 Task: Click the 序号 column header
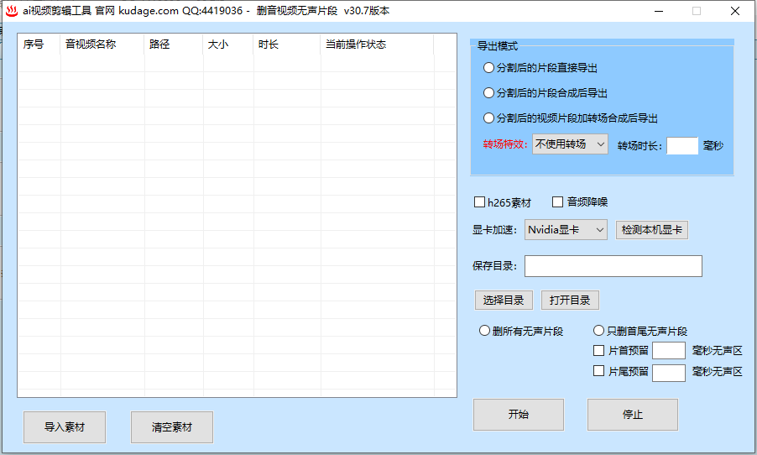point(39,44)
